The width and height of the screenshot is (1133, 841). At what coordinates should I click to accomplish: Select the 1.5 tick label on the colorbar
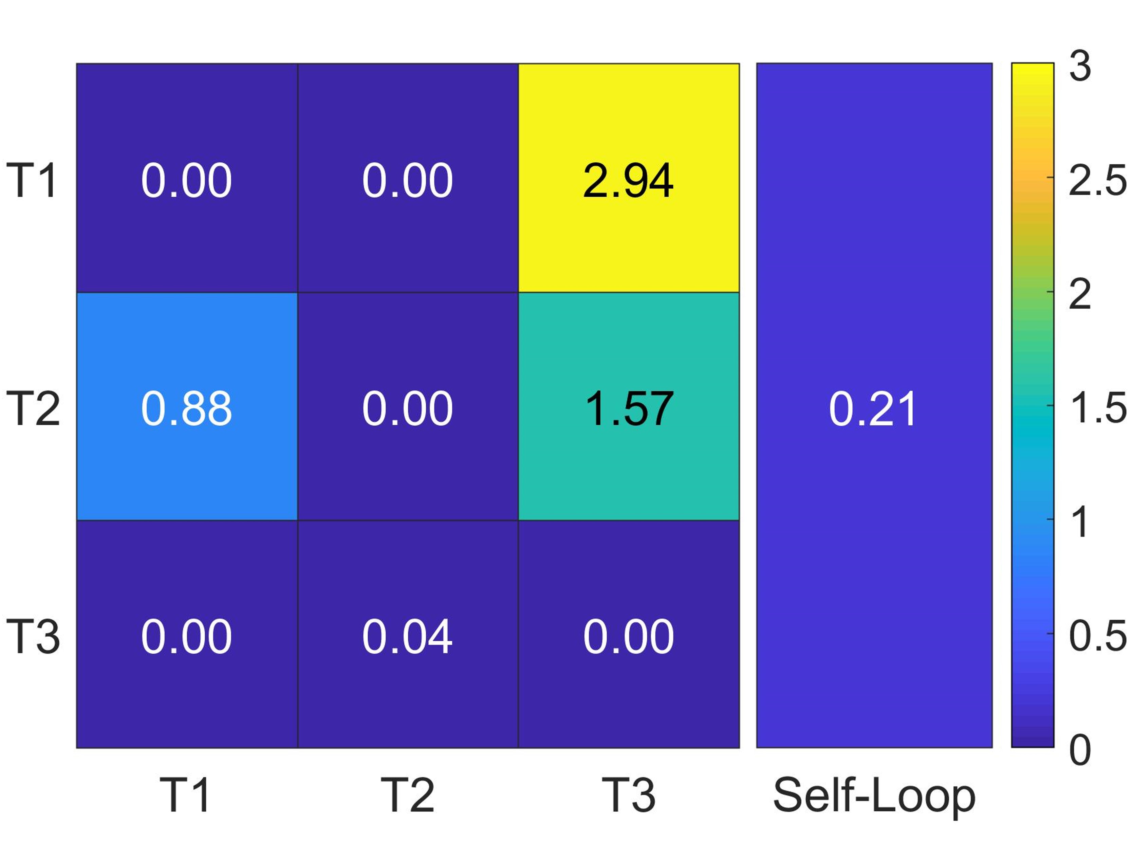click(1097, 408)
